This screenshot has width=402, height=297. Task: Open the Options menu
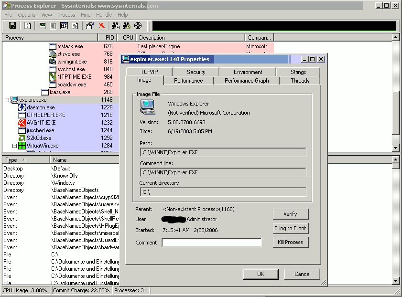(x=27, y=15)
